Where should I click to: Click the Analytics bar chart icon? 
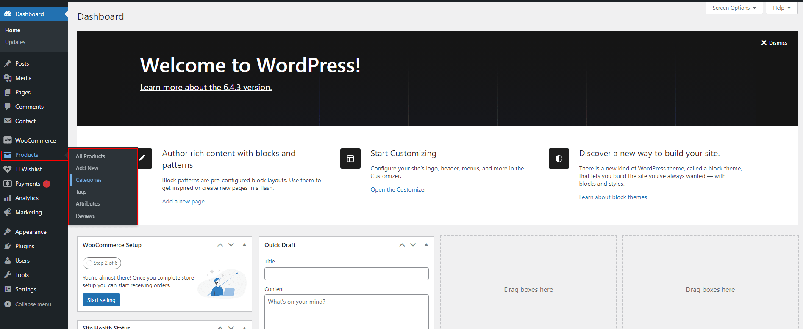[x=8, y=198]
